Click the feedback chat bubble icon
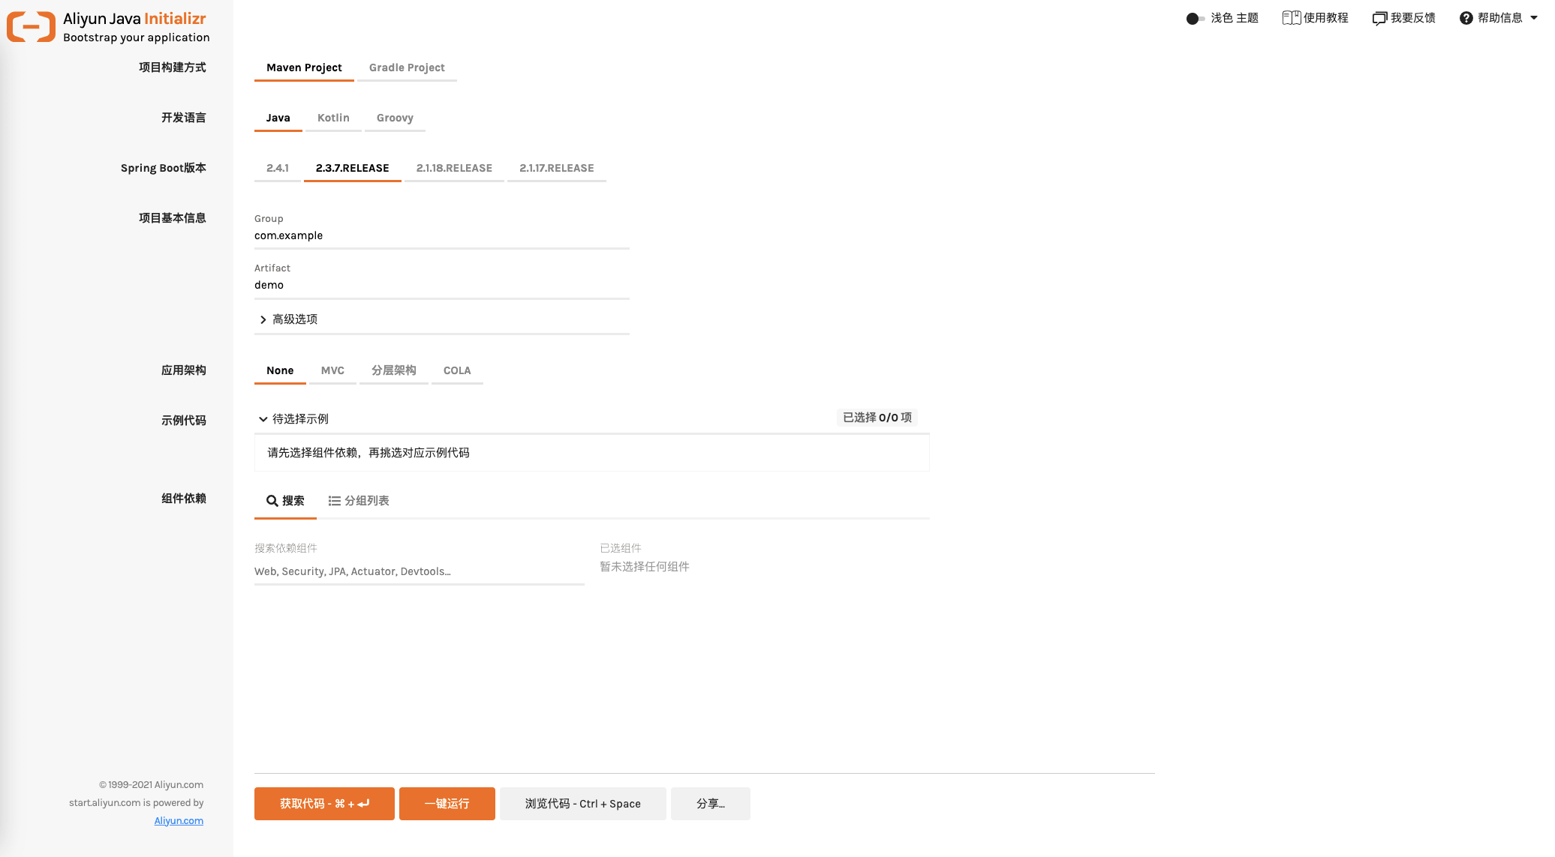Screen dimensions: 1555x857 [1379, 18]
